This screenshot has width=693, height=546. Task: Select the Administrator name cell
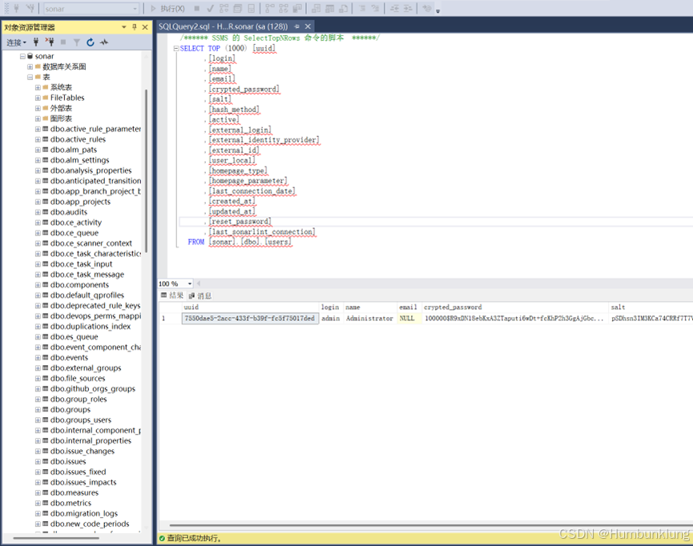[370, 318]
